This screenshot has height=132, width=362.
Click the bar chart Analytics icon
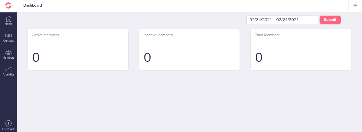pyautogui.click(x=8, y=70)
